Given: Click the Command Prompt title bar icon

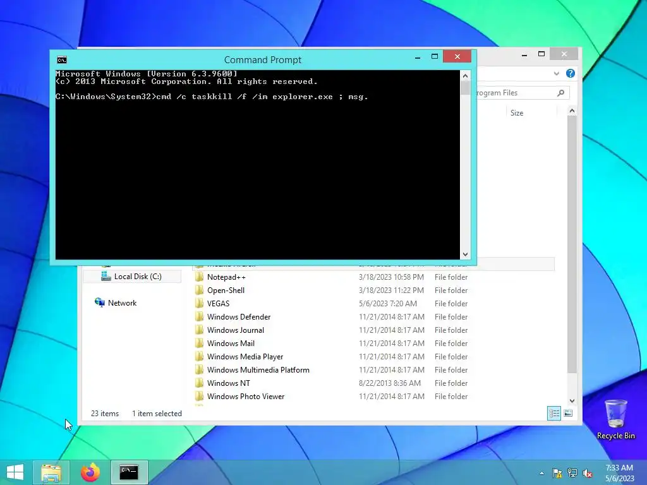Looking at the screenshot, I should pyautogui.click(x=61, y=60).
